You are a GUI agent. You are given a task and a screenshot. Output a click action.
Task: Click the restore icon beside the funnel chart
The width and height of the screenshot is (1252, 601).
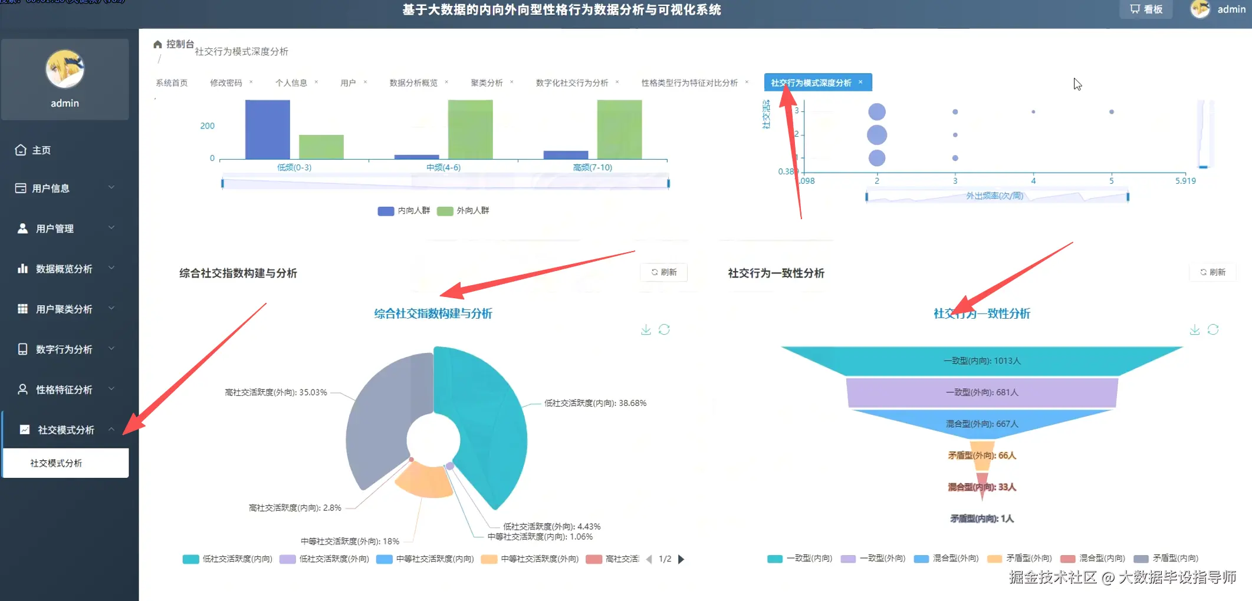pos(1212,329)
